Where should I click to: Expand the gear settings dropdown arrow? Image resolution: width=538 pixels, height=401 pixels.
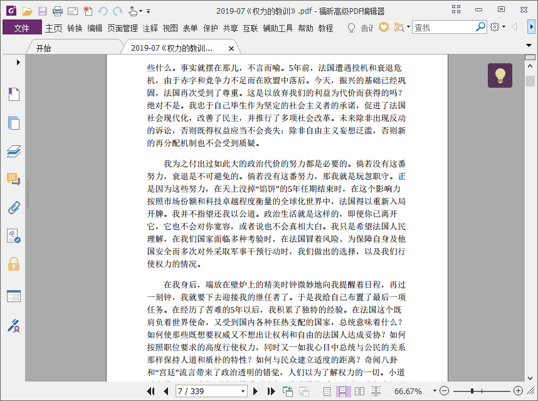pyautogui.click(x=504, y=27)
